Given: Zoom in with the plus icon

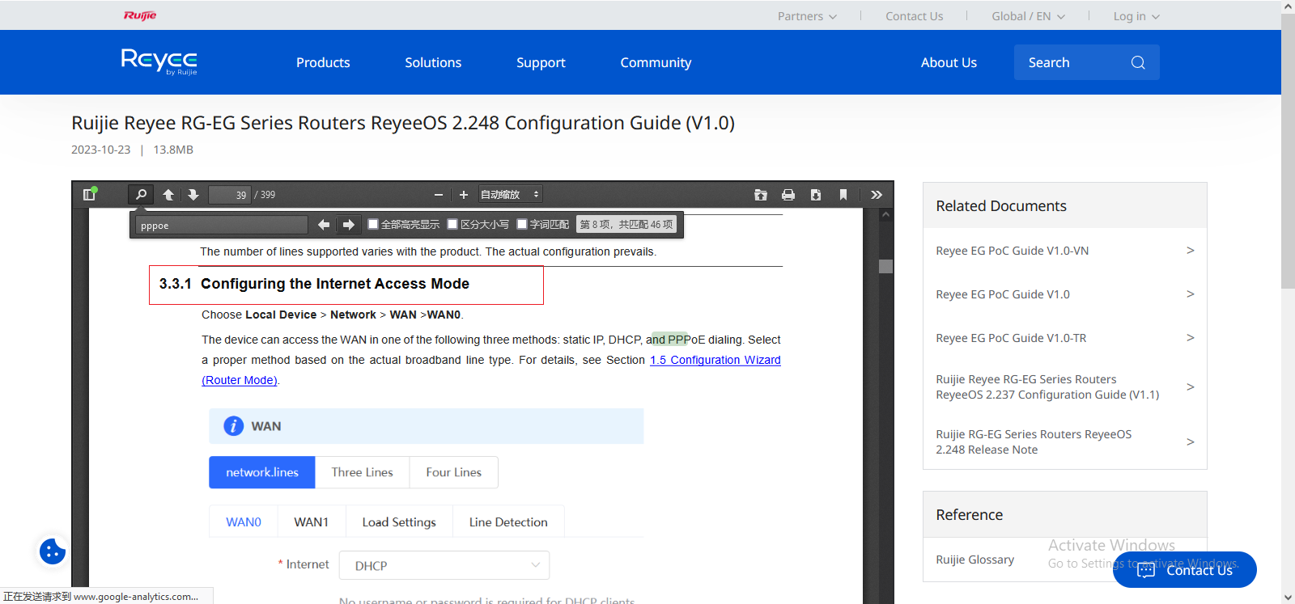Looking at the screenshot, I should pos(464,195).
